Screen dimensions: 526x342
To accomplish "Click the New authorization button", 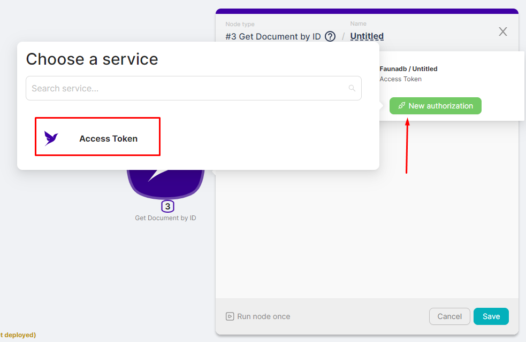I will pyautogui.click(x=435, y=105).
